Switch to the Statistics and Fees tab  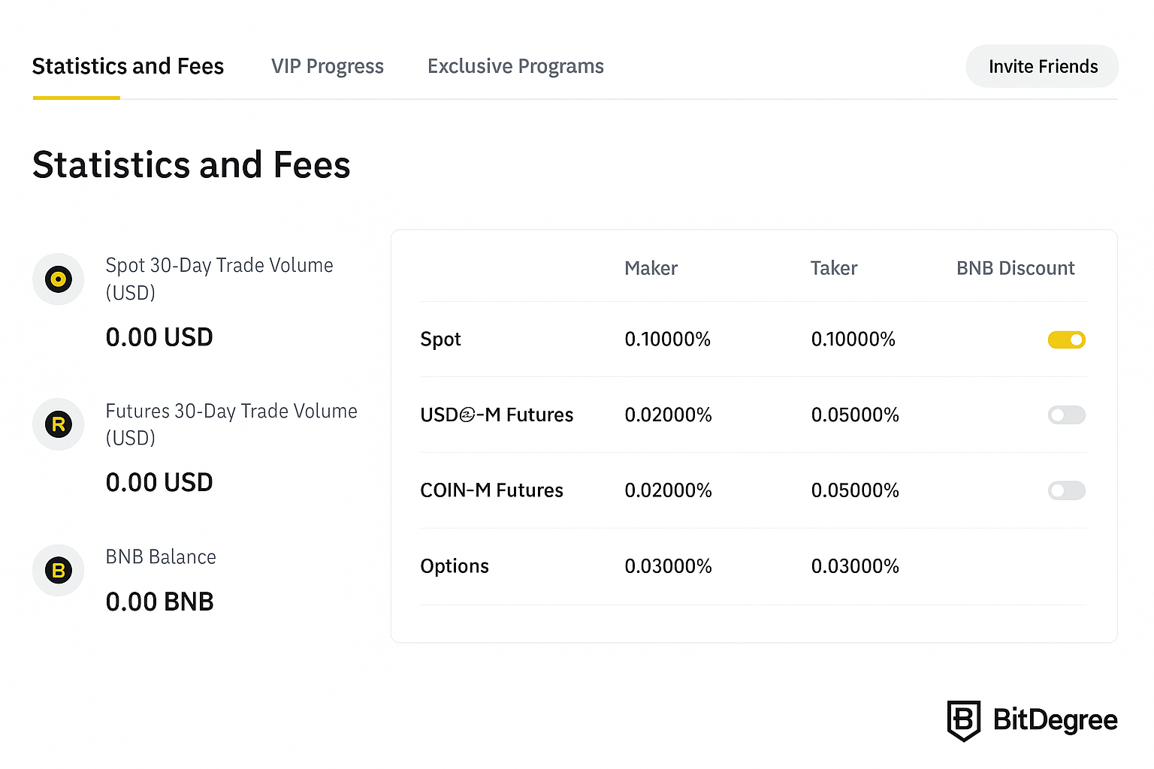[128, 67]
